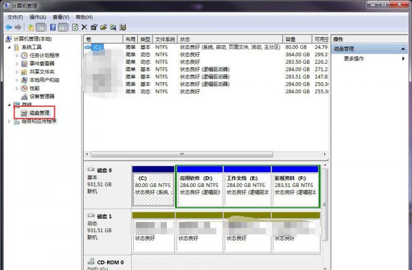Click 更多操作 in the actions pane
This screenshot has width=412, height=270.
click(354, 59)
